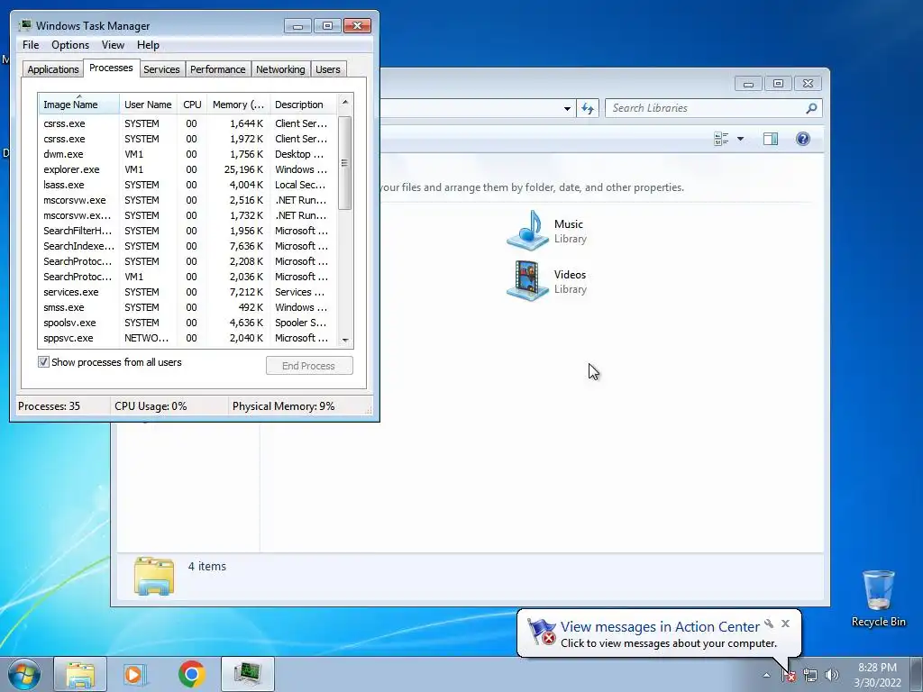Image resolution: width=923 pixels, height=692 pixels.
Task: Click the change view icon in Libraries
Action: 721,139
